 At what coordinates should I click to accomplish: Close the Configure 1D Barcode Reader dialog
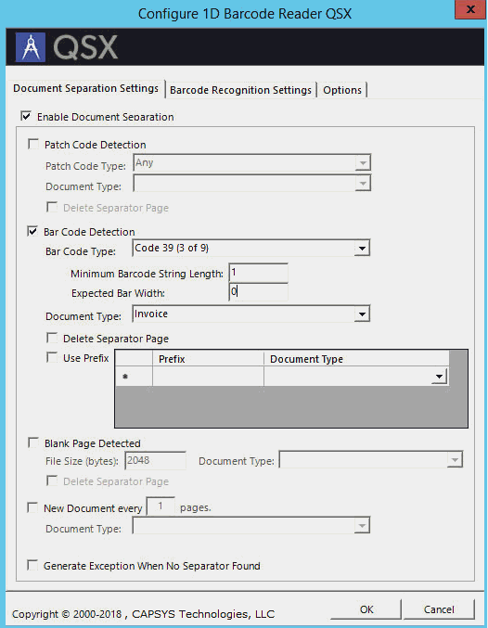[469, 9]
